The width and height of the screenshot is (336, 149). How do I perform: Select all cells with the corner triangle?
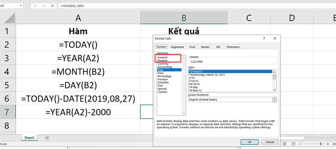click(10, 18)
